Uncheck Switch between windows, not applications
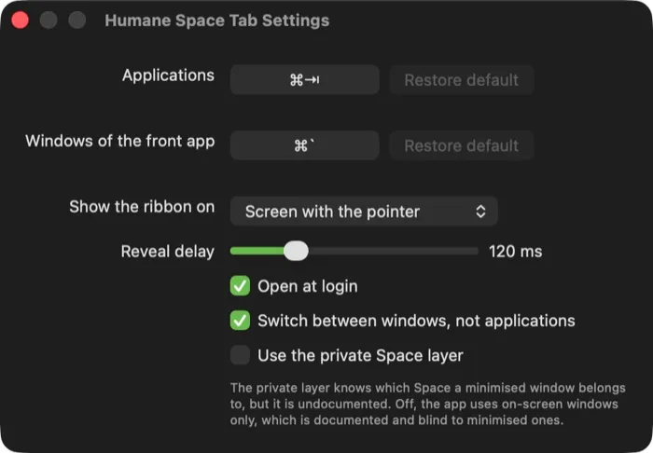The width and height of the screenshot is (653, 453). point(240,321)
